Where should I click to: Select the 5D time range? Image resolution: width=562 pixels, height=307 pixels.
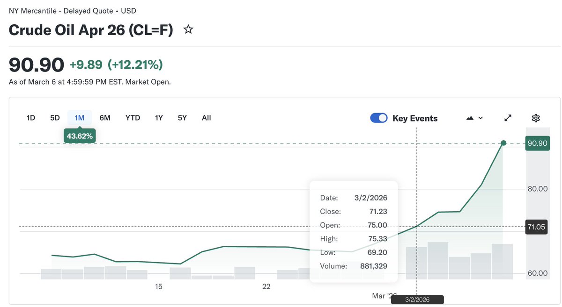tap(55, 118)
